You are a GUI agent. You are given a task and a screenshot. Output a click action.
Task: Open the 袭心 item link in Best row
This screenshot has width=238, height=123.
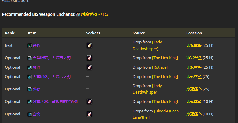coord(36,45)
